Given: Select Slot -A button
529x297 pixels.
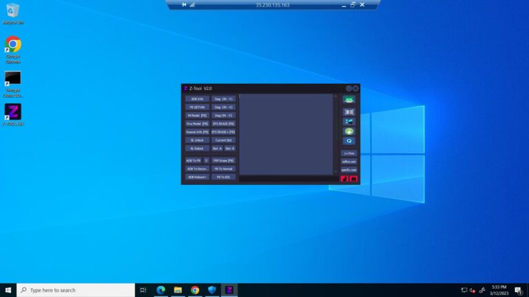Looking at the screenshot, I should (217, 148).
